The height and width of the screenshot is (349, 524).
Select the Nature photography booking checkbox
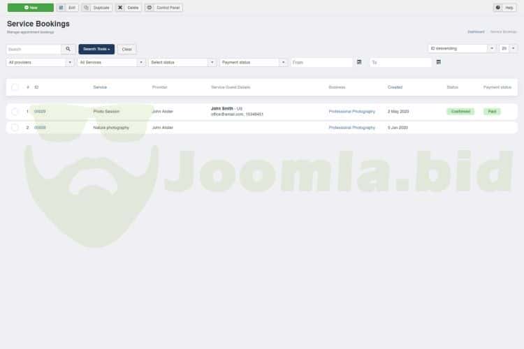[15, 128]
